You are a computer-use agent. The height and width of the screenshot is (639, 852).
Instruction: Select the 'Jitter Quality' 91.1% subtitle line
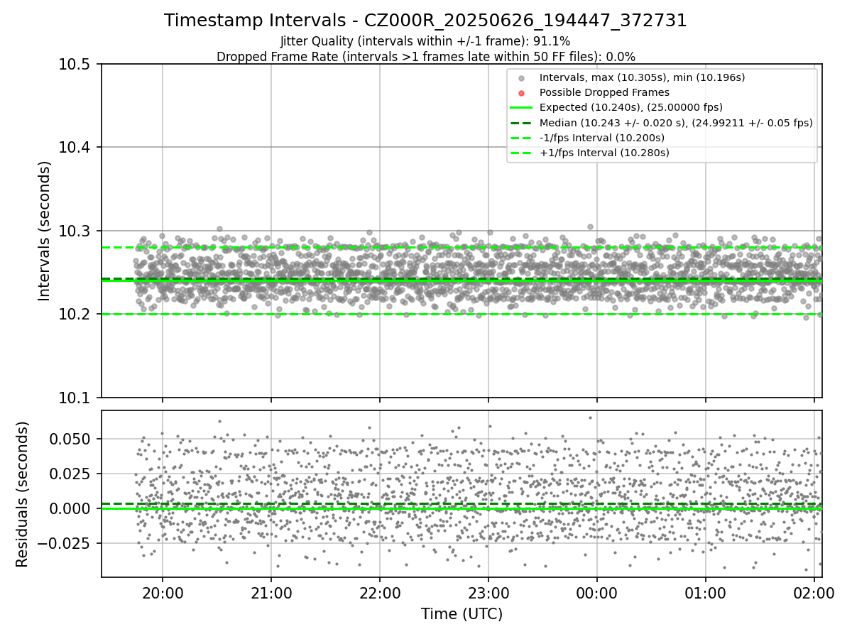pos(425,41)
